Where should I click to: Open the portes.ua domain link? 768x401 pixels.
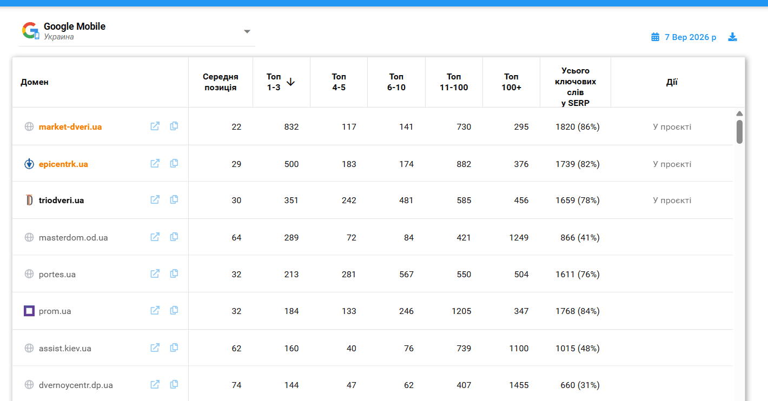click(57, 275)
